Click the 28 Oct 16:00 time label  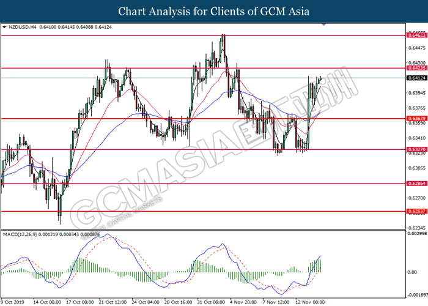[179, 302]
